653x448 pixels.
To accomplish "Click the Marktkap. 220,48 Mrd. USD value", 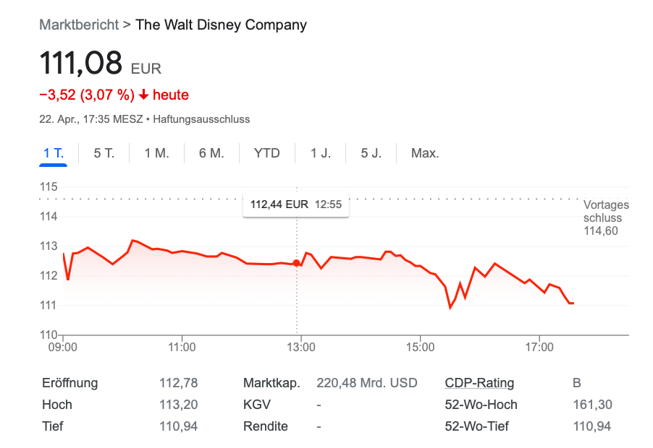I will tap(367, 383).
